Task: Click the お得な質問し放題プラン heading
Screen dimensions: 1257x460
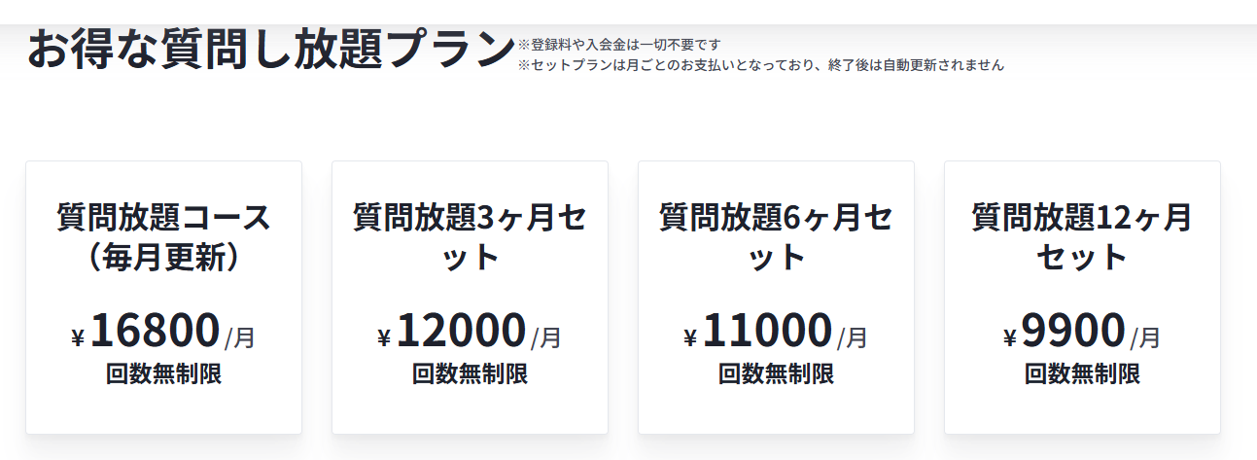Action: [x=270, y=49]
